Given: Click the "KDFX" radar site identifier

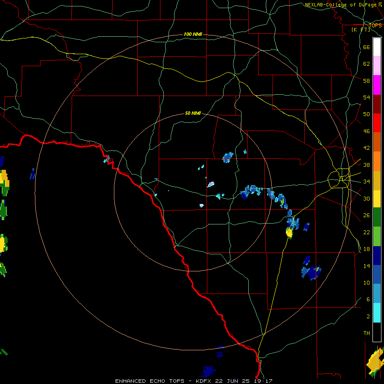Looking at the screenshot, I should point(203,381).
